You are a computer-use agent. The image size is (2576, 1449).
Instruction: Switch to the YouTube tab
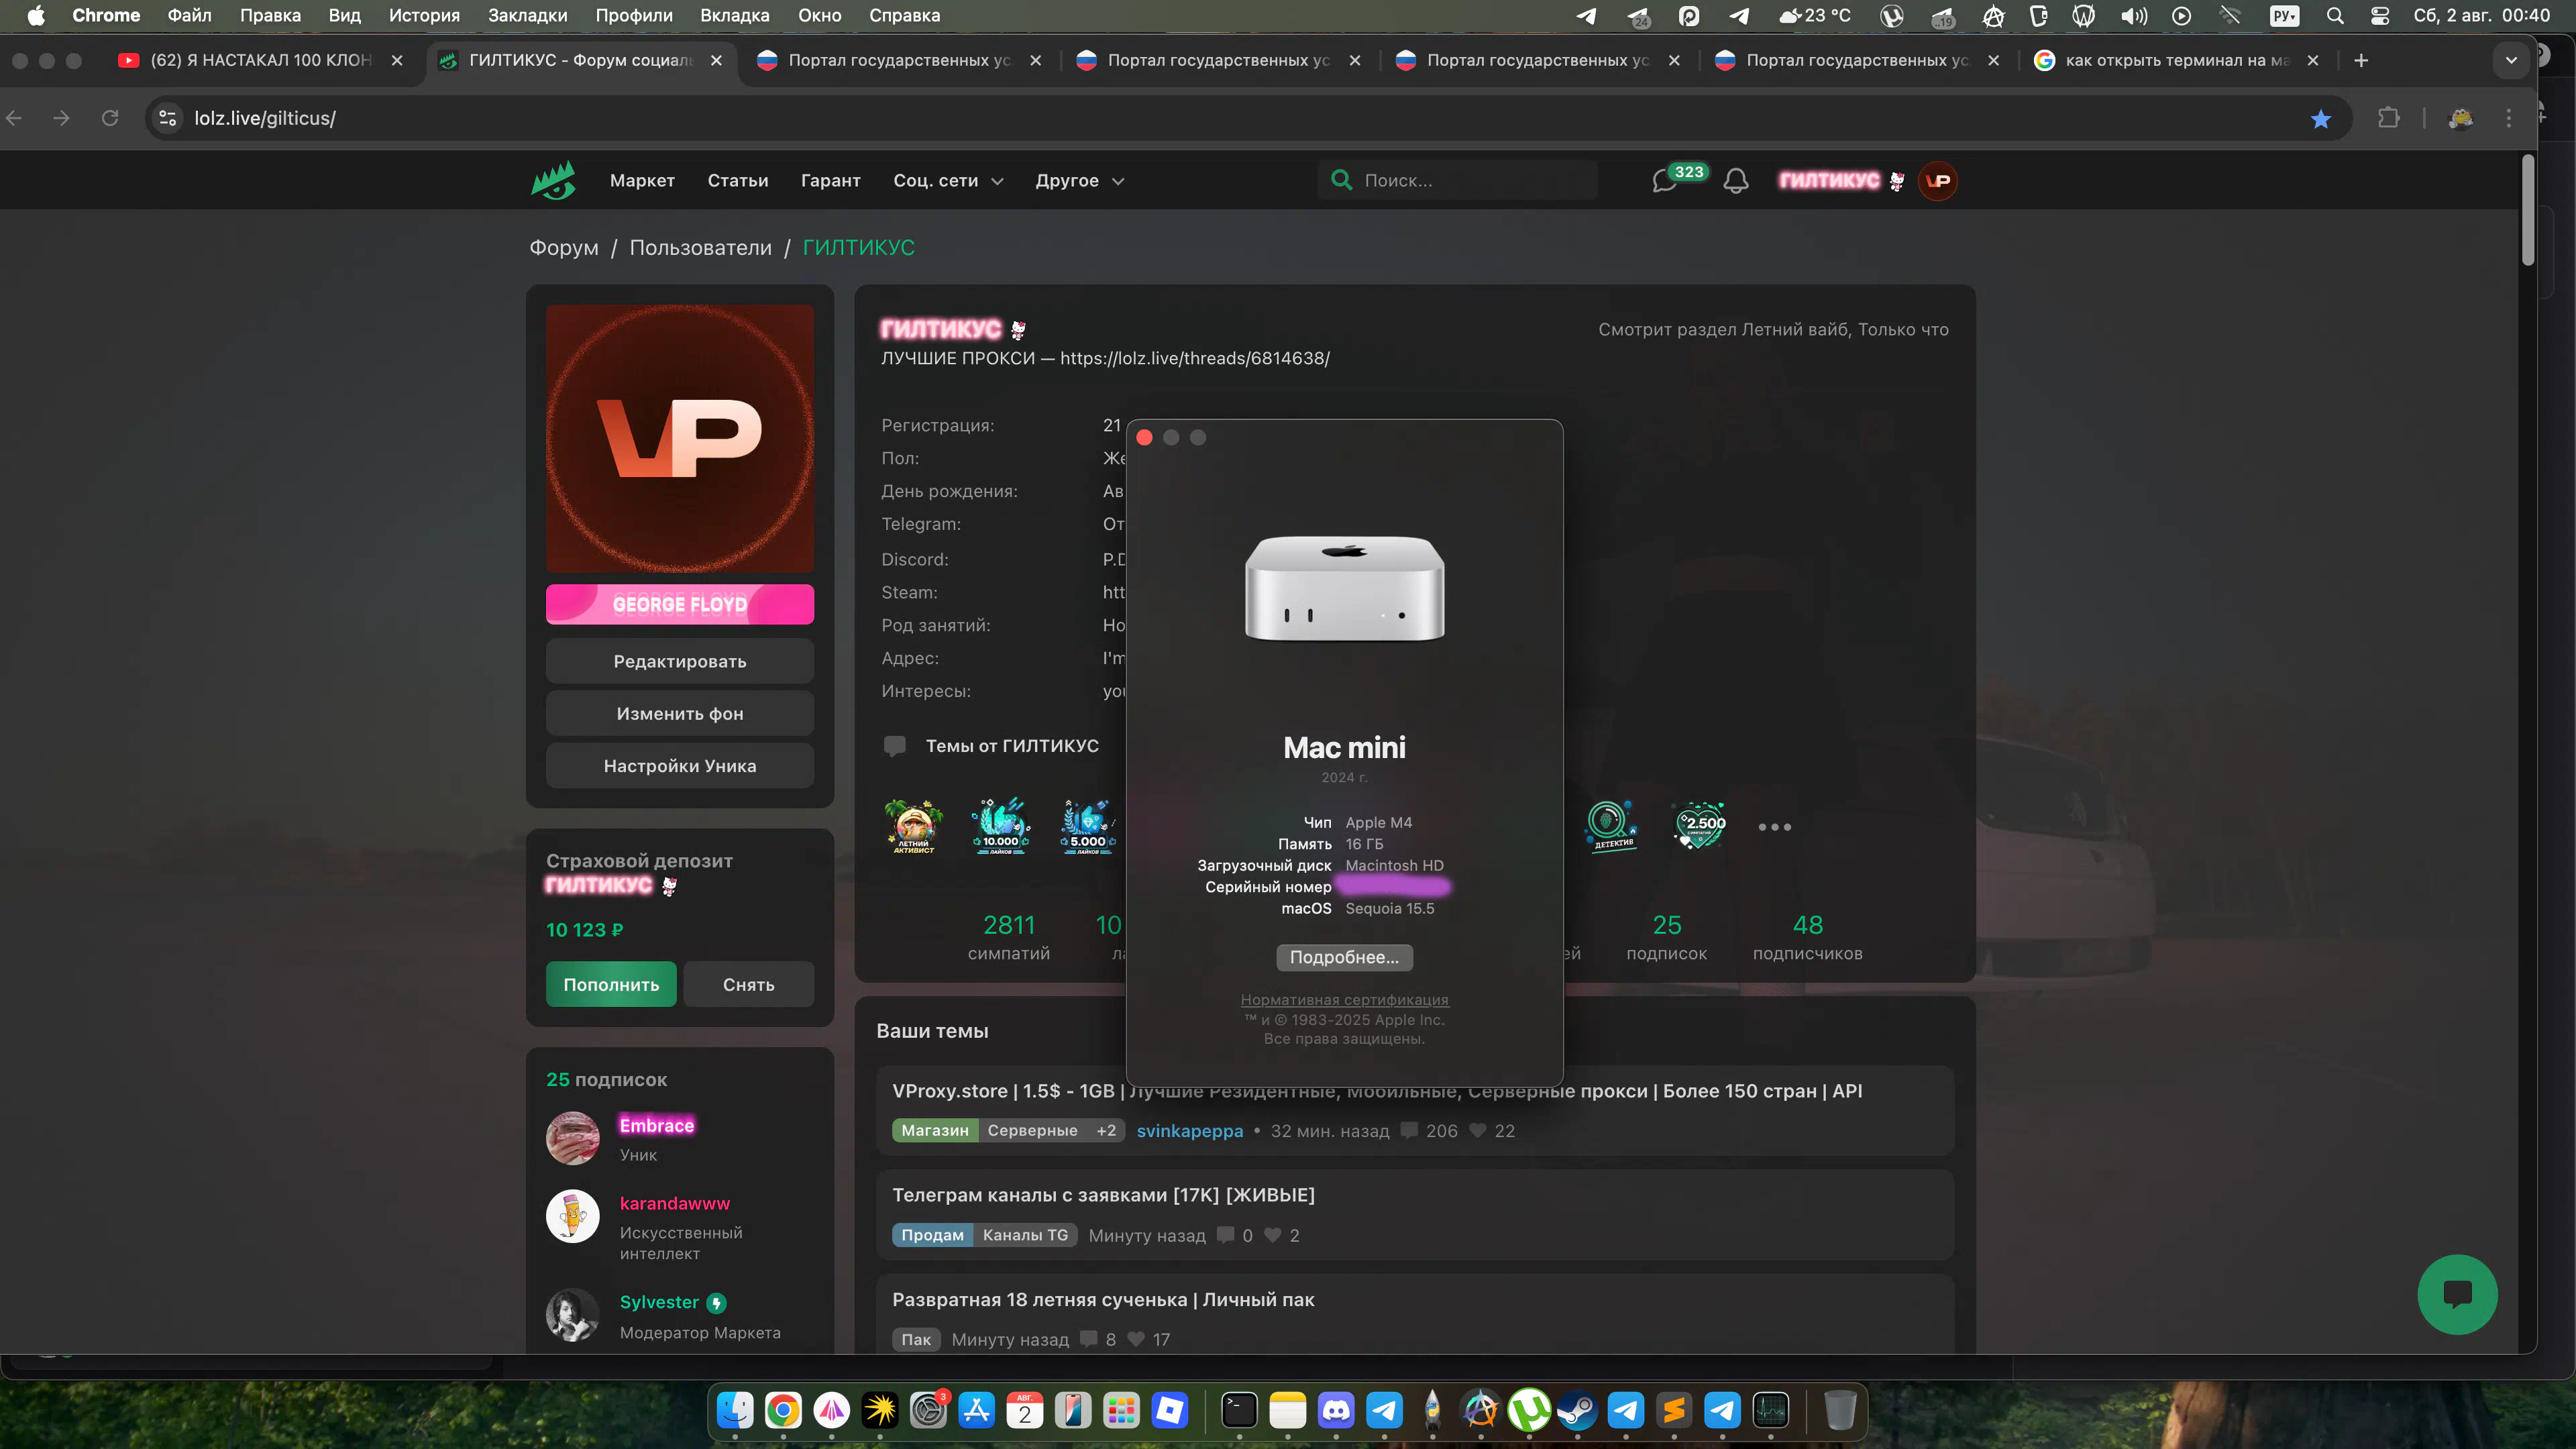pyautogui.click(x=260, y=60)
